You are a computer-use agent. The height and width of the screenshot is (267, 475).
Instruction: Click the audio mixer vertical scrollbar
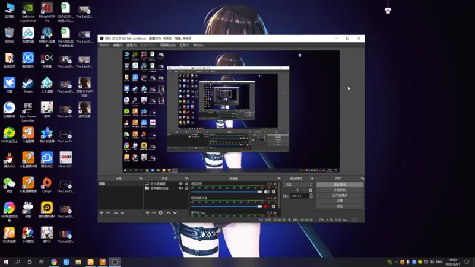[278, 195]
